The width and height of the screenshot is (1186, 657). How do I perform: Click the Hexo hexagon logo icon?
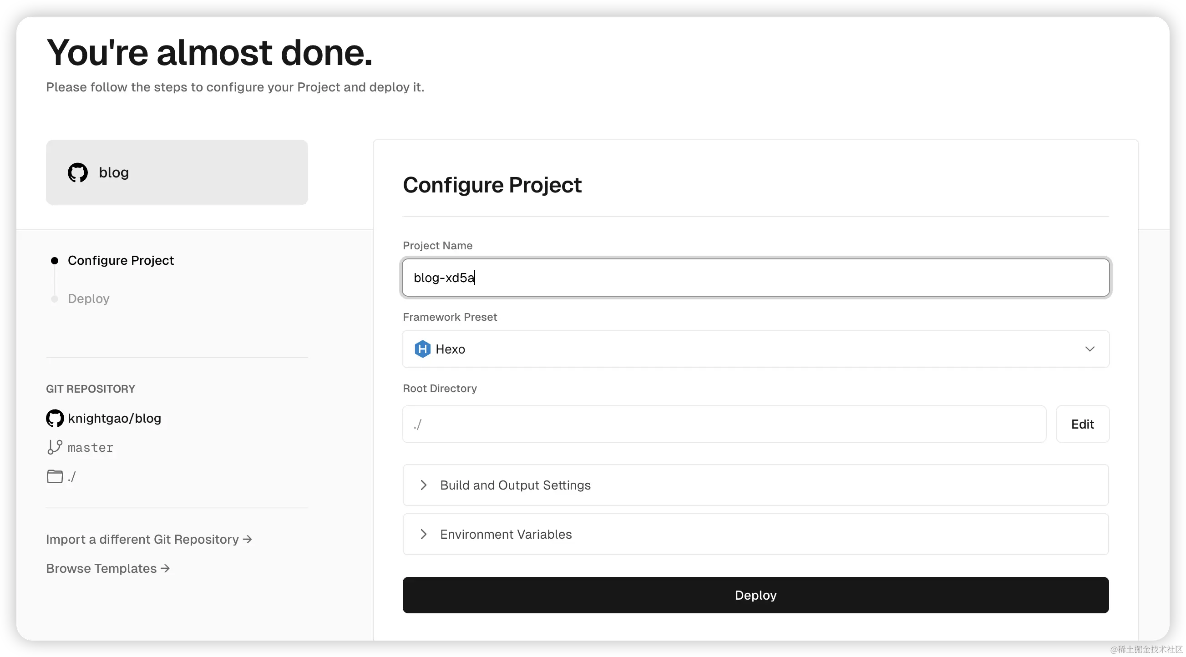coord(422,349)
